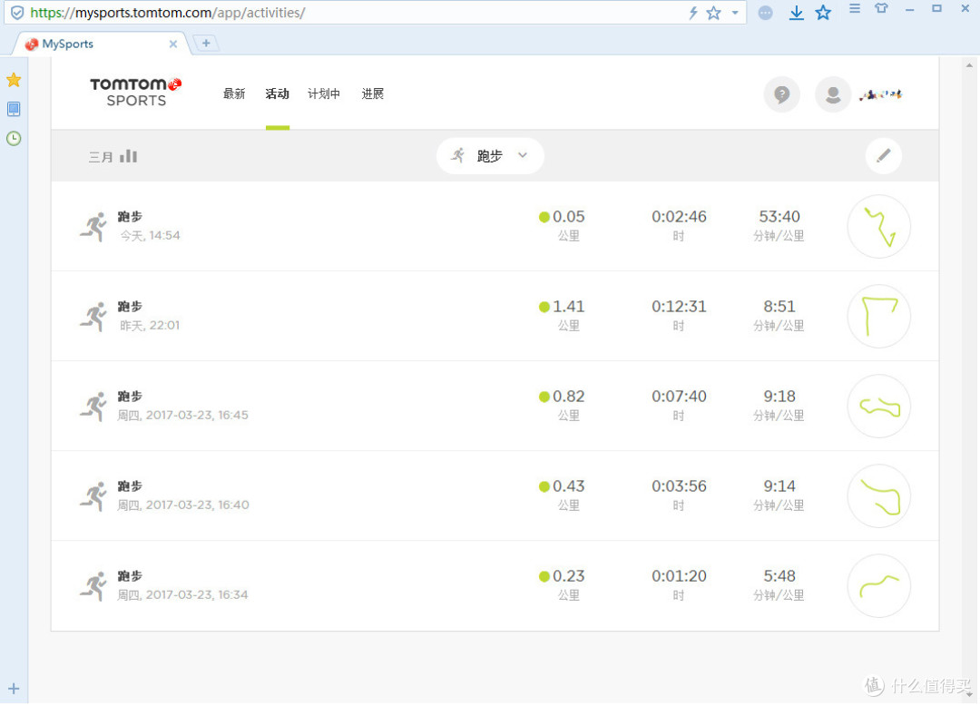Open a new tab with the plus button
Viewport: 980px width, 706px height.
point(206,43)
